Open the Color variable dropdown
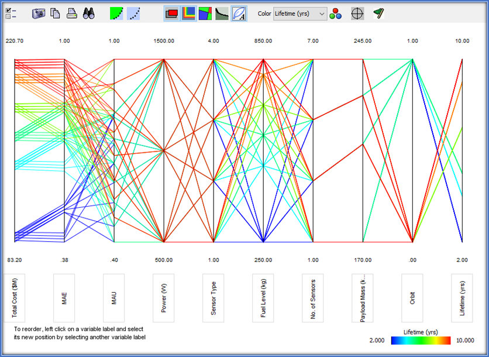The width and height of the screenshot is (489, 357). click(x=300, y=14)
